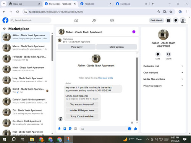Open the Groups icon in top navigation

[112, 20]
